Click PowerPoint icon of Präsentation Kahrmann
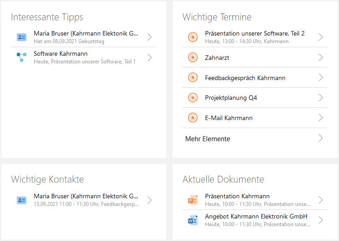The height and width of the screenshot is (241, 339). 192,200
